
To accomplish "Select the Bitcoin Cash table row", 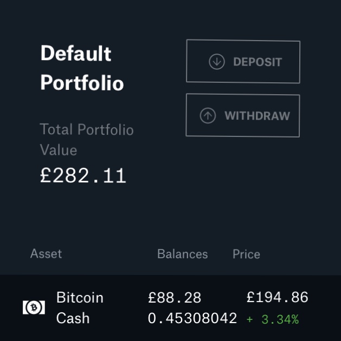I will 170,308.
